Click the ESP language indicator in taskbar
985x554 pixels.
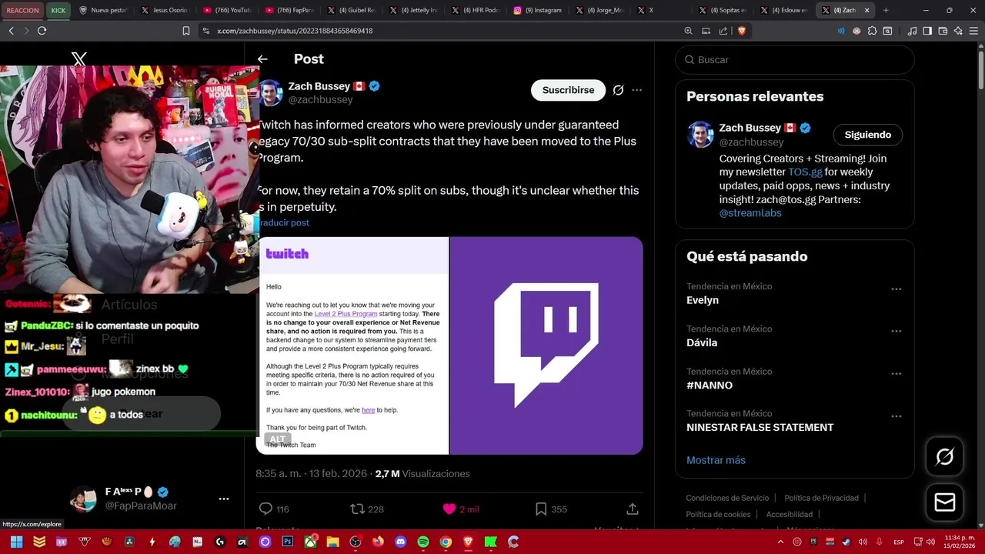[899, 542]
